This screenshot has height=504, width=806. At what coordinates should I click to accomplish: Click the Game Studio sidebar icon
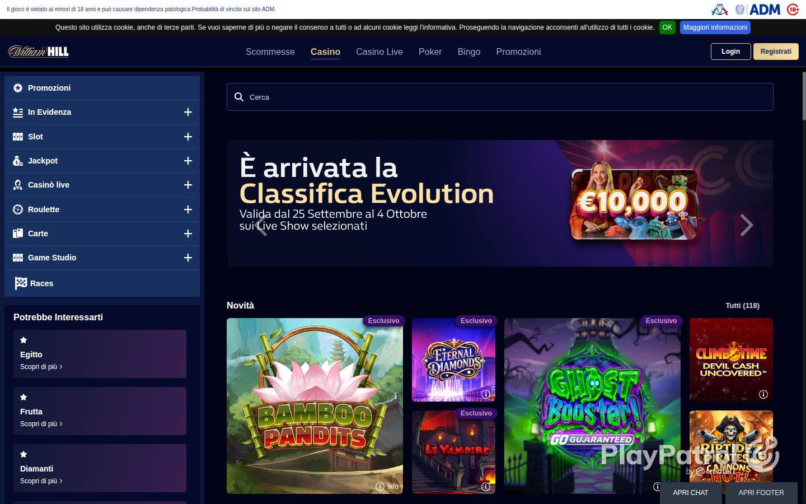pyautogui.click(x=18, y=258)
